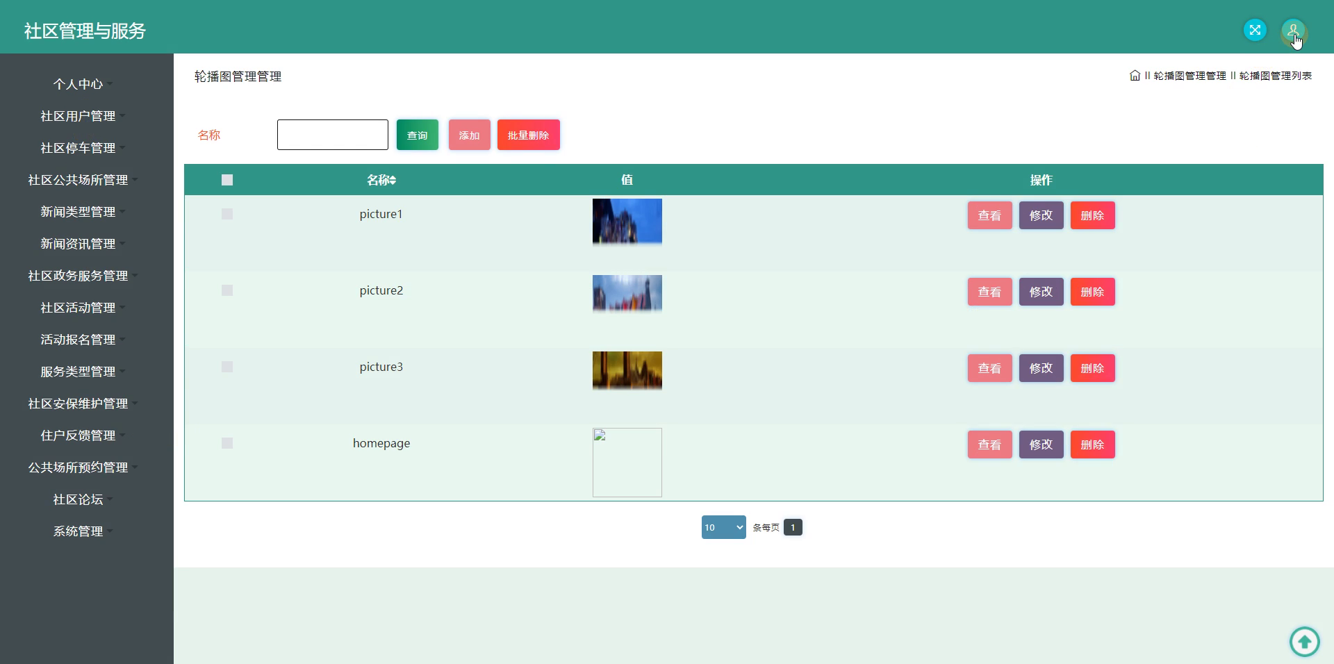
Task: Check the homepage row checkbox
Action: click(227, 443)
